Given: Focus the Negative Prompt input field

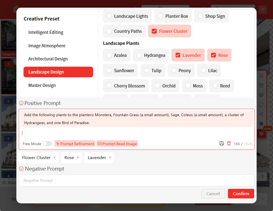Looking at the screenshot, I should coord(136,180).
